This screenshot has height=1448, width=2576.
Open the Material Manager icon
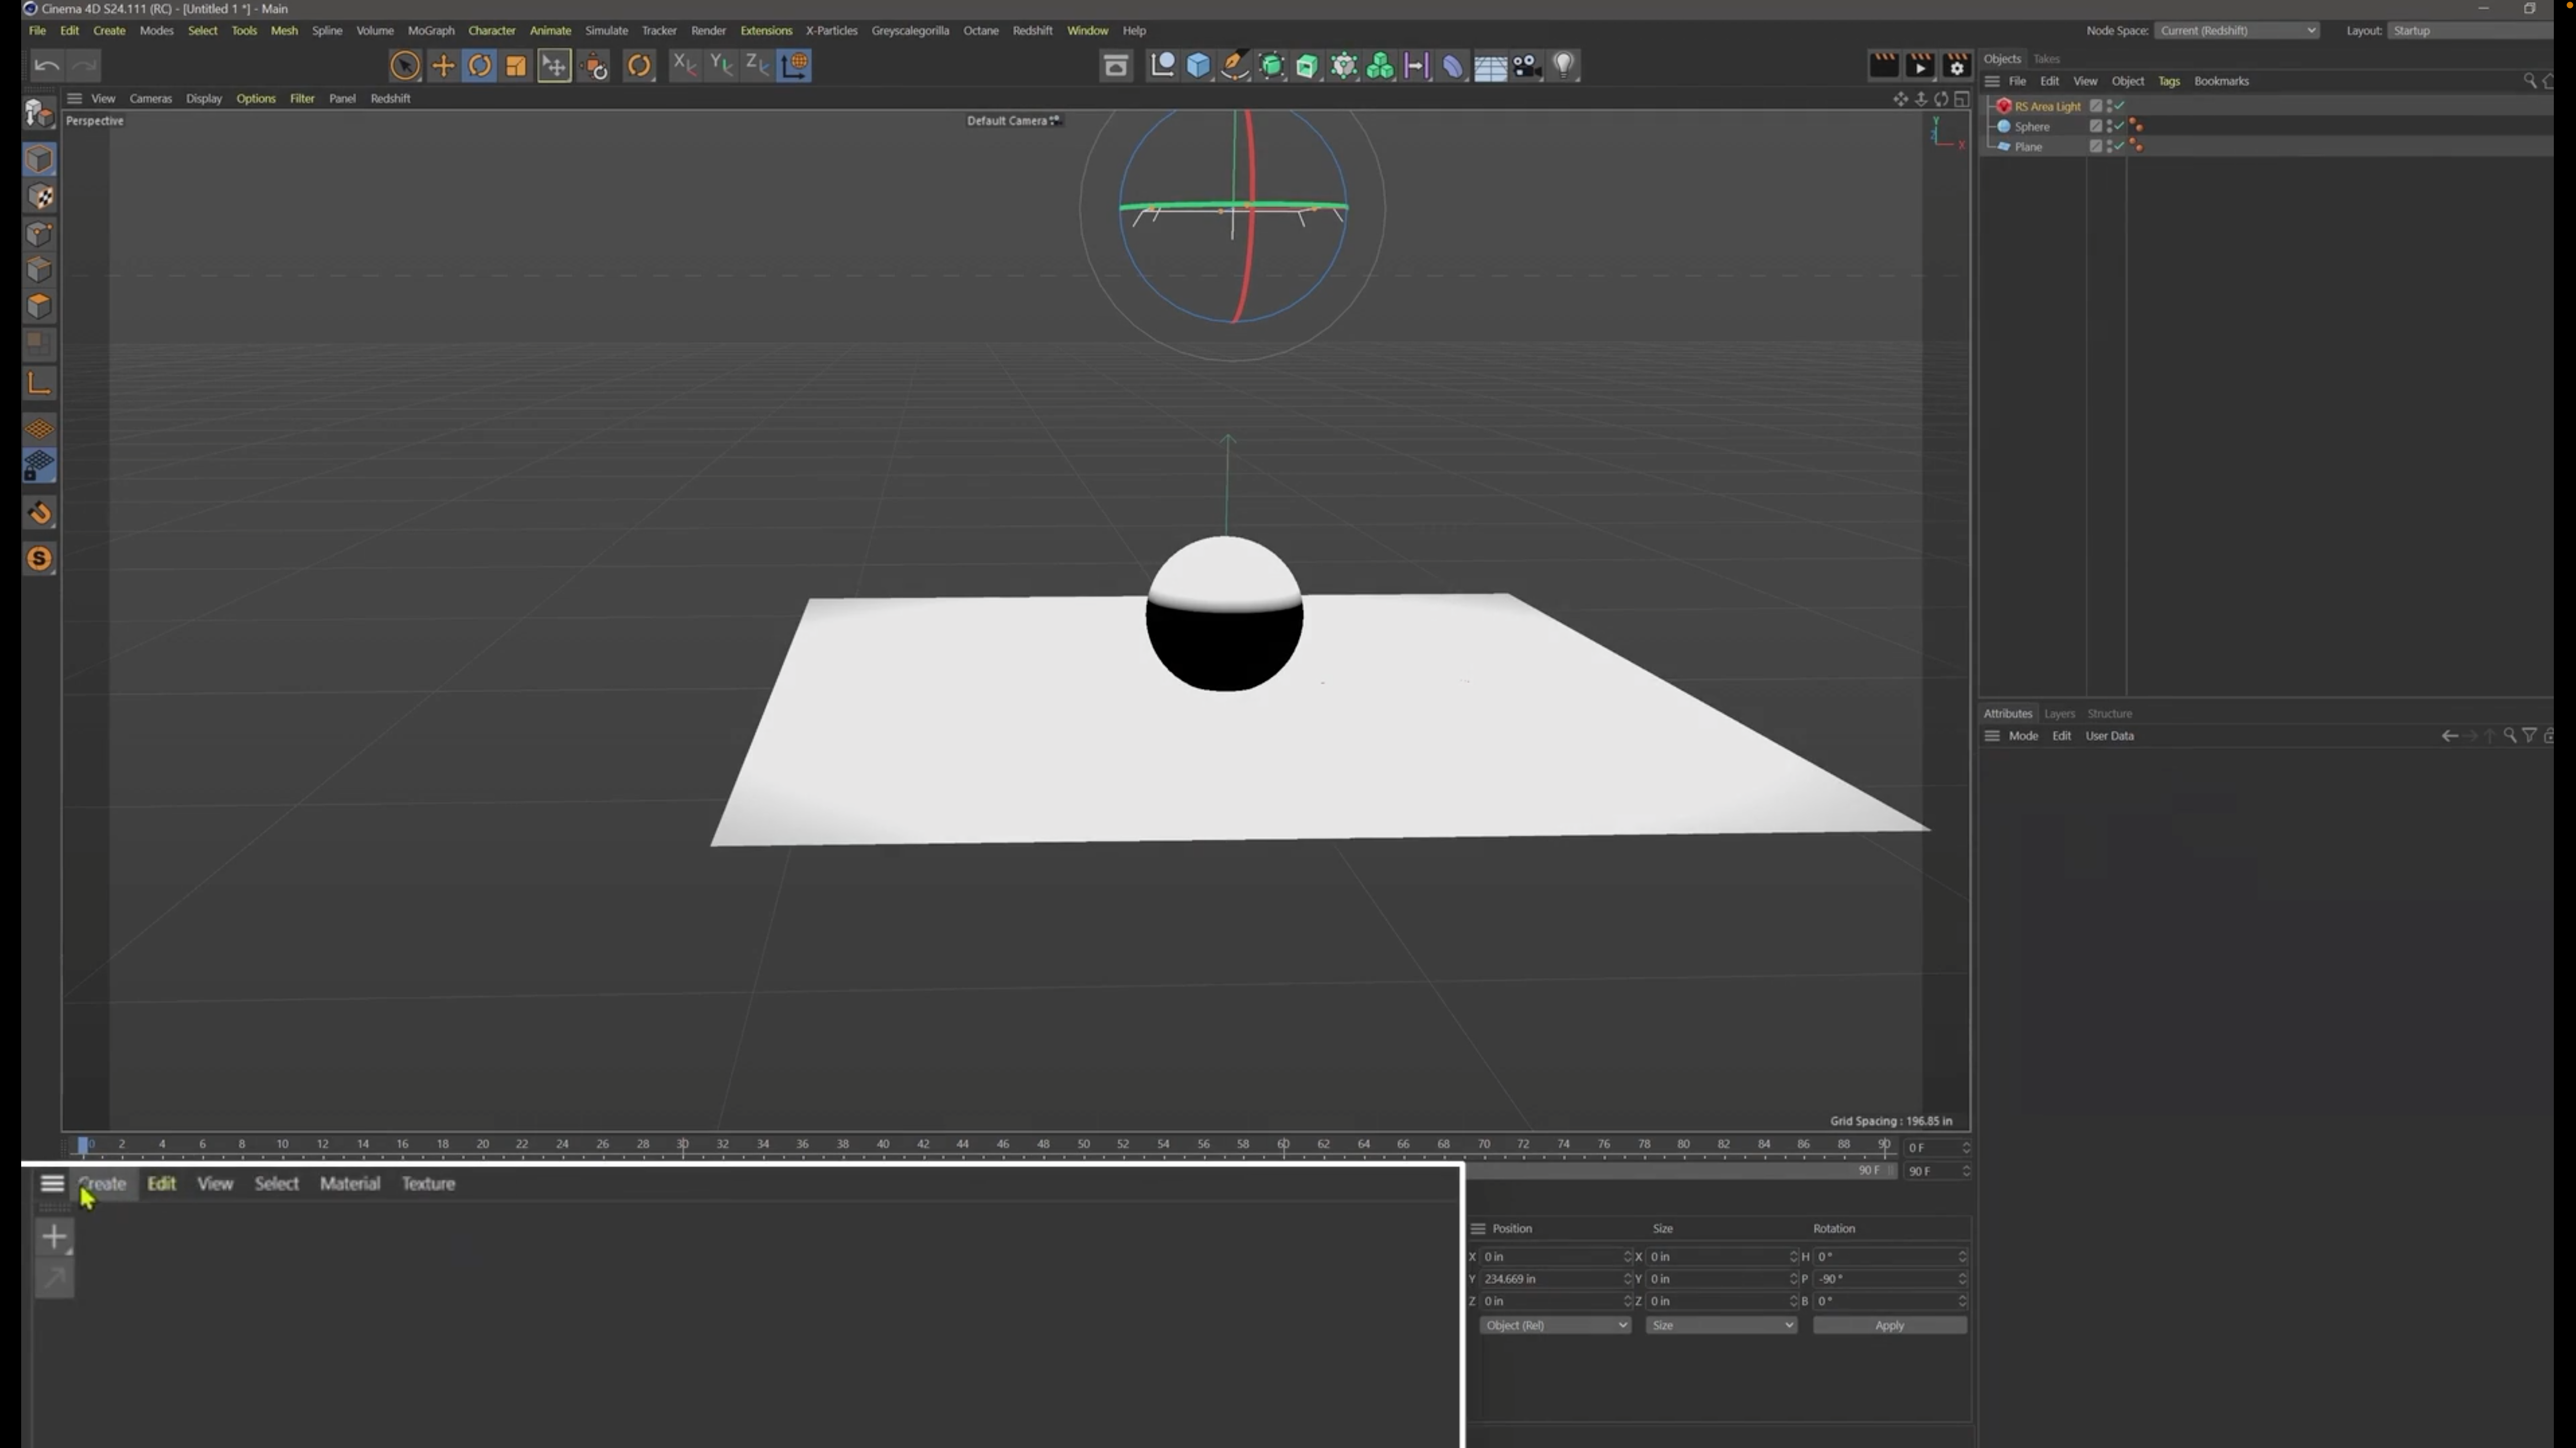pos(52,1183)
